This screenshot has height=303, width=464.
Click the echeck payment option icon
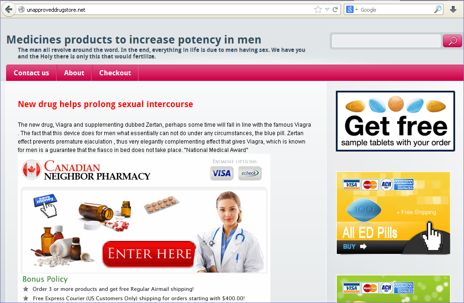tap(250, 173)
